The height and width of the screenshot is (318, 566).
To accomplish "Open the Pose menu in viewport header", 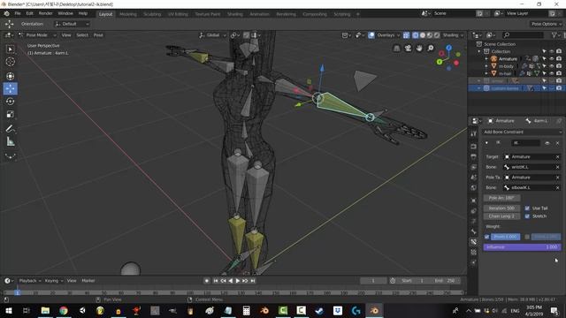I will 98,35.
